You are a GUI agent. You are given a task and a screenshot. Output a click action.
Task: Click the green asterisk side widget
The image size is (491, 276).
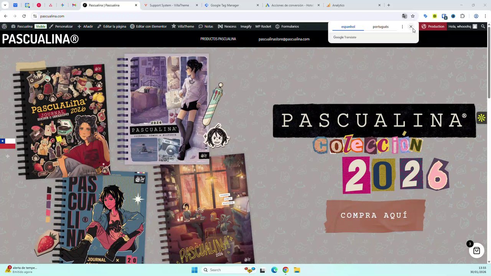(481, 118)
